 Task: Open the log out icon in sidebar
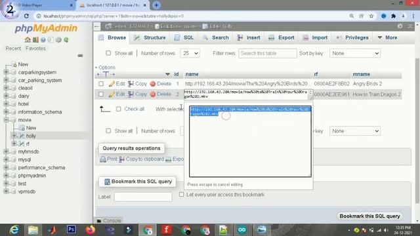(x=35, y=40)
